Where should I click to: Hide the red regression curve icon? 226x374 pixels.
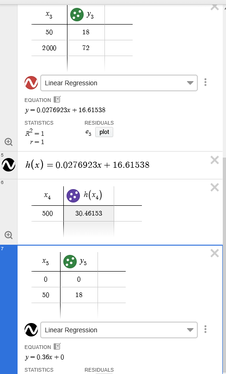[31, 83]
